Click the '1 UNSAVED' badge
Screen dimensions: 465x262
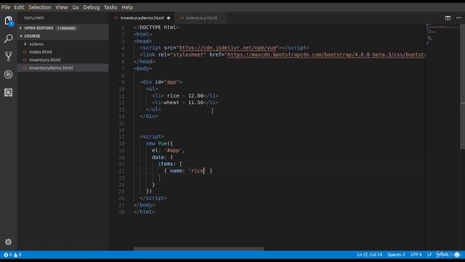[x=66, y=28]
